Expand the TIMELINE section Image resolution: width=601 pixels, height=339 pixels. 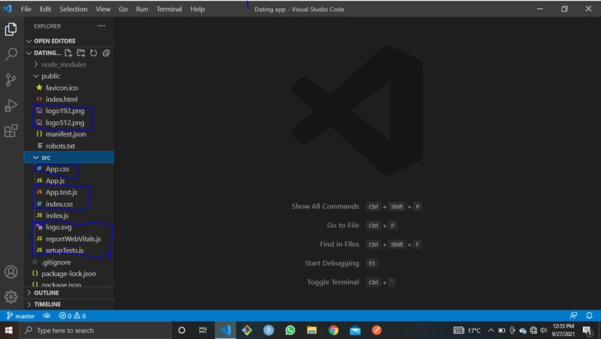(x=69, y=304)
